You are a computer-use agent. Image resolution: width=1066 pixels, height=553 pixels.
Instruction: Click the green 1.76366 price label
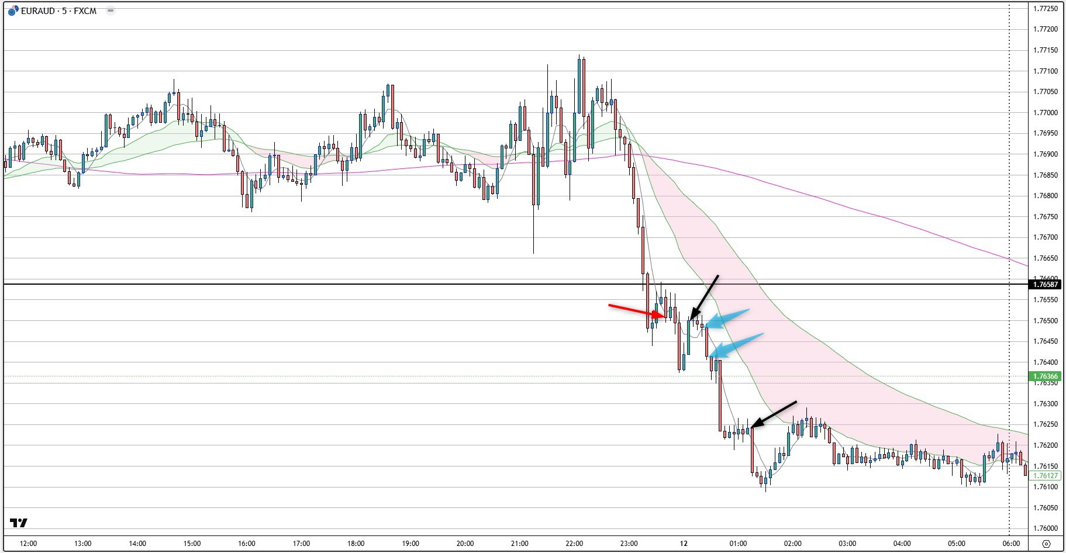pyautogui.click(x=1046, y=376)
